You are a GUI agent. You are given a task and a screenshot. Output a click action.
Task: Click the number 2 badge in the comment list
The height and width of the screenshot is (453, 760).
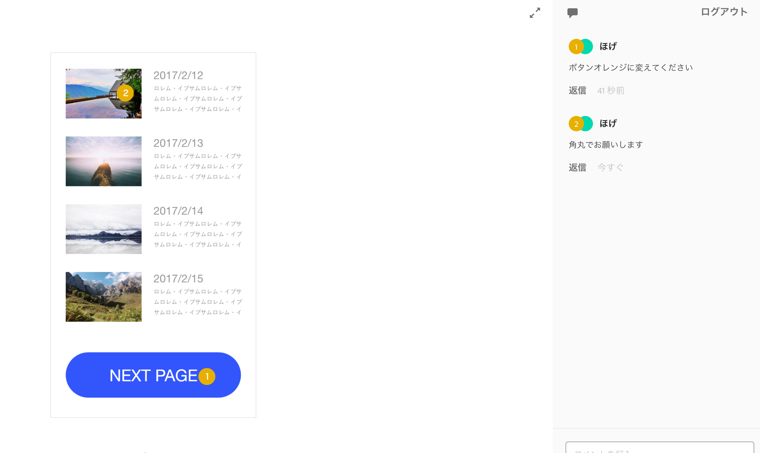pyautogui.click(x=576, y=124)
